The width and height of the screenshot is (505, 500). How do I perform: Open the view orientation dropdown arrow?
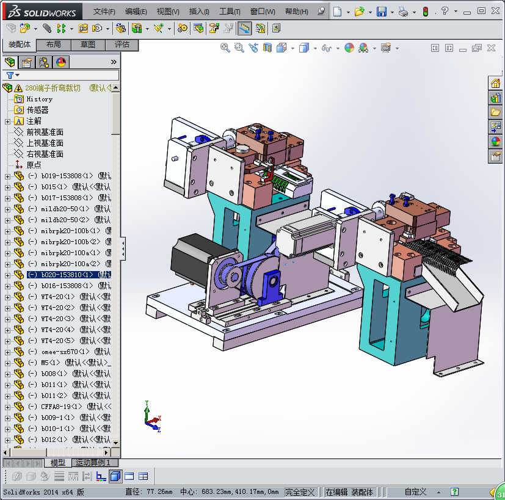[292, 48]
